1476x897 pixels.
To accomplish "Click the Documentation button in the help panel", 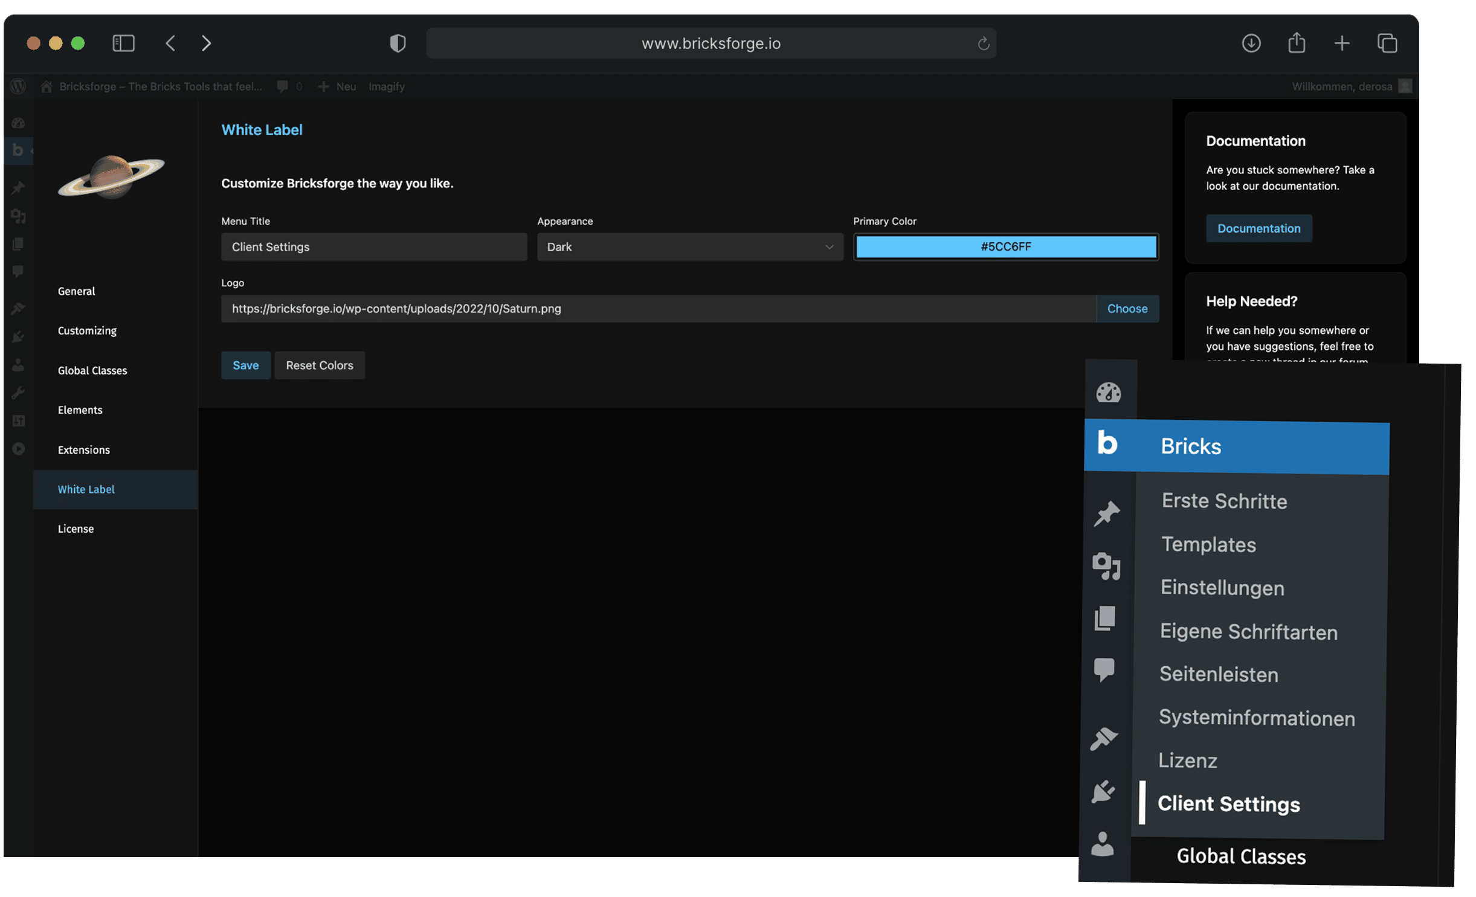I will click(1258, 228).
